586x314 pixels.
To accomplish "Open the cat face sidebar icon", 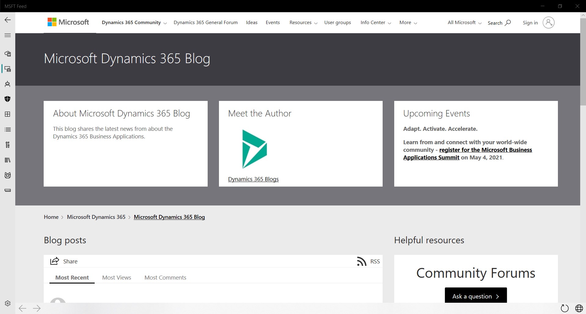I will click(8, 175).
